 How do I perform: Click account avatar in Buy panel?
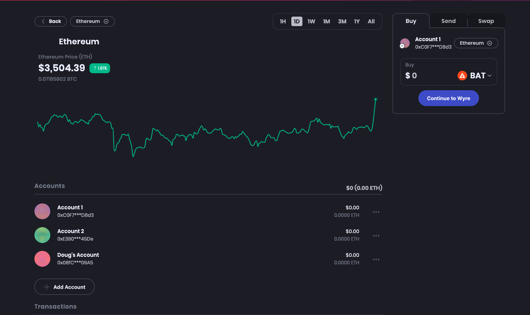tap(405, 43)
